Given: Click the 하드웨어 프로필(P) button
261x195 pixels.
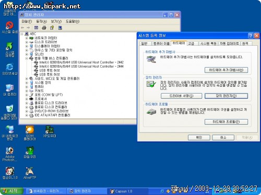Looking at the screenshot, I should (226, 122).
